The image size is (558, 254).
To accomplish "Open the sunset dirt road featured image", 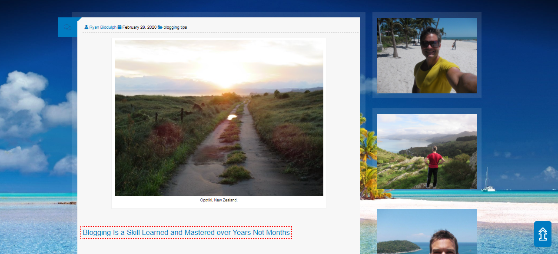I will (219, 118).
